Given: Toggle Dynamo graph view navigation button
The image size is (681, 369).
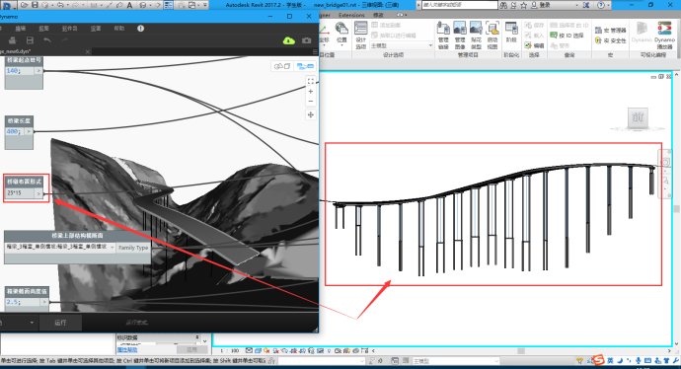Looking at the screenshot, I should (305, 66).
